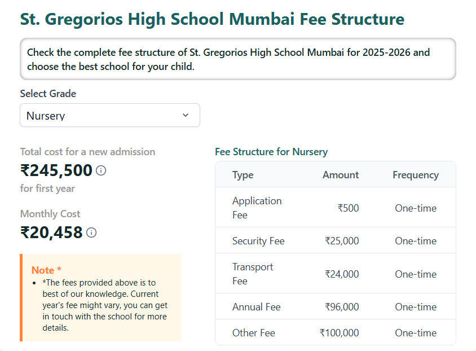Screen dimensions: 476x351
Task: Click the Annual Fee row
Action: tap(257, 306)
